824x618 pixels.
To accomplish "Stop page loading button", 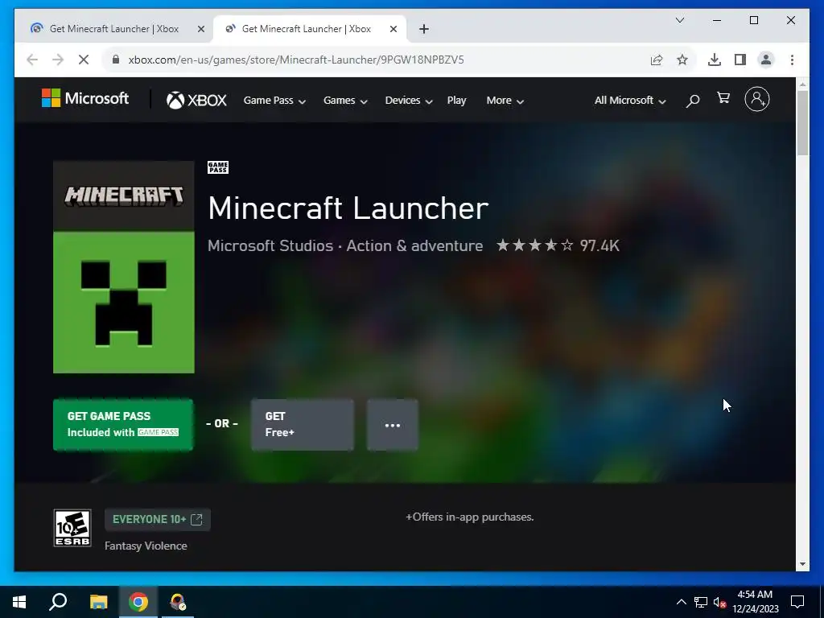I will 84,60.
